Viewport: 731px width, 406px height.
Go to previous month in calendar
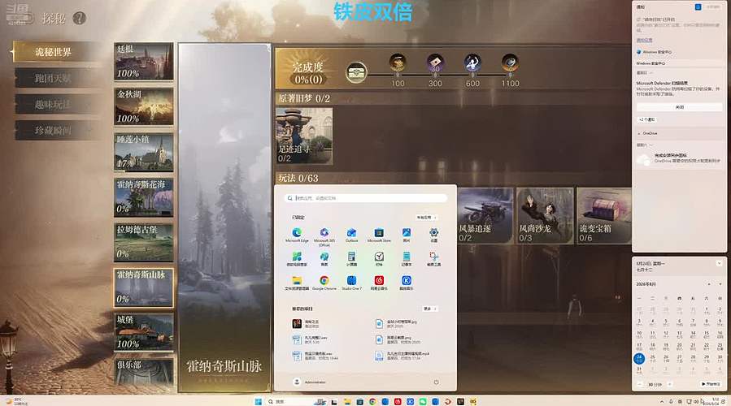point(709,284)
